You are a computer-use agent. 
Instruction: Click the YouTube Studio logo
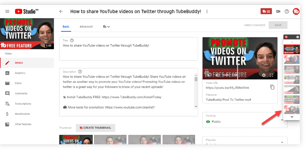[27, 12]
